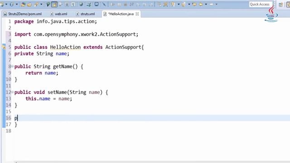Switch to web.xml editor tab
The image size is (290, 163).
[x=59, y=14]
